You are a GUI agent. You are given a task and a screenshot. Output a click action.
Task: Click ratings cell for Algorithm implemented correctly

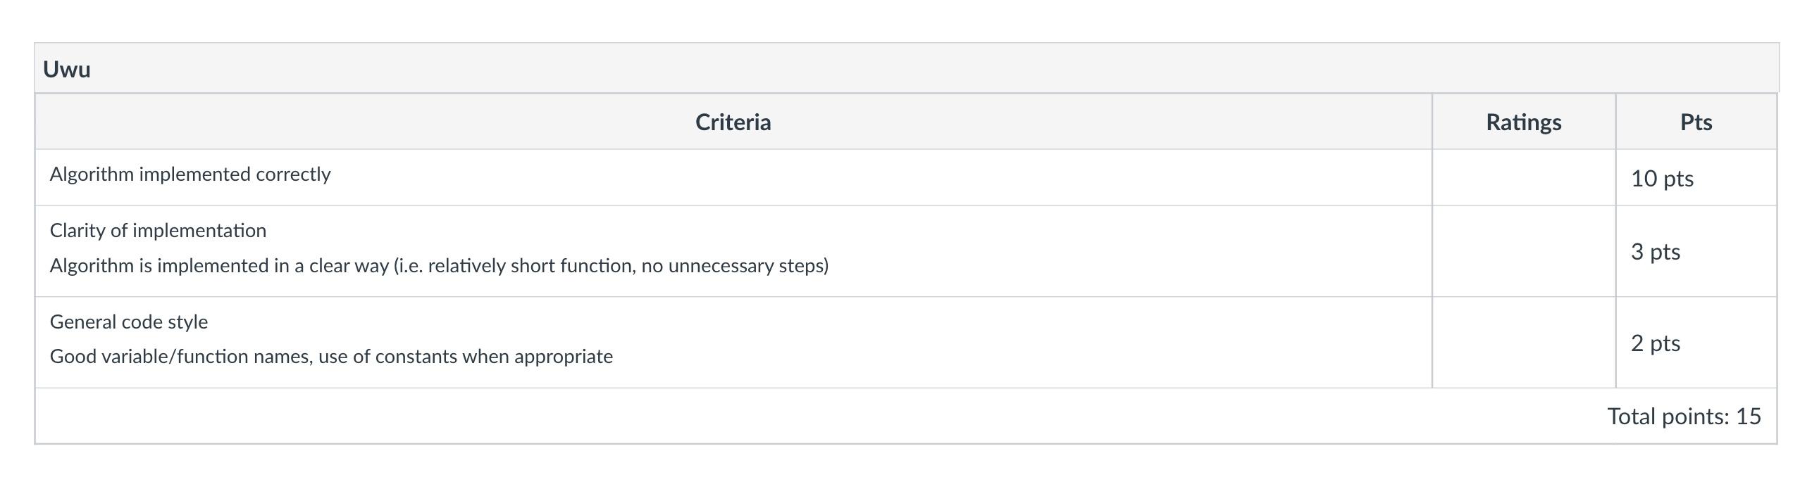[x=1524, y=178]
